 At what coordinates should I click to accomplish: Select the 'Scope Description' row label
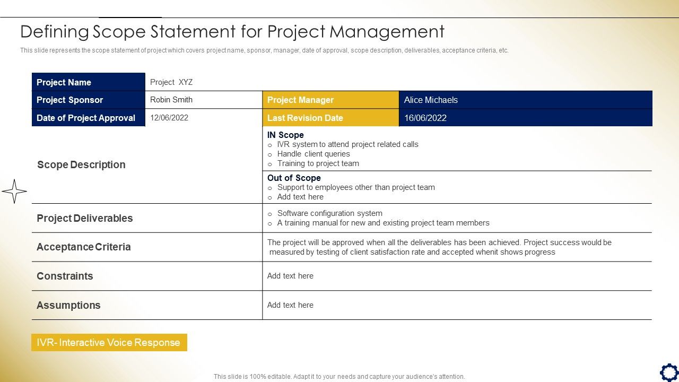[x=81, y=164]
